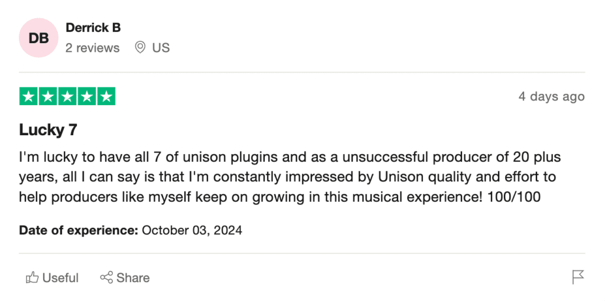Click the location pin icon beside US
The image size is (605, 301).
pyautogui.click(x=139, y=48)
